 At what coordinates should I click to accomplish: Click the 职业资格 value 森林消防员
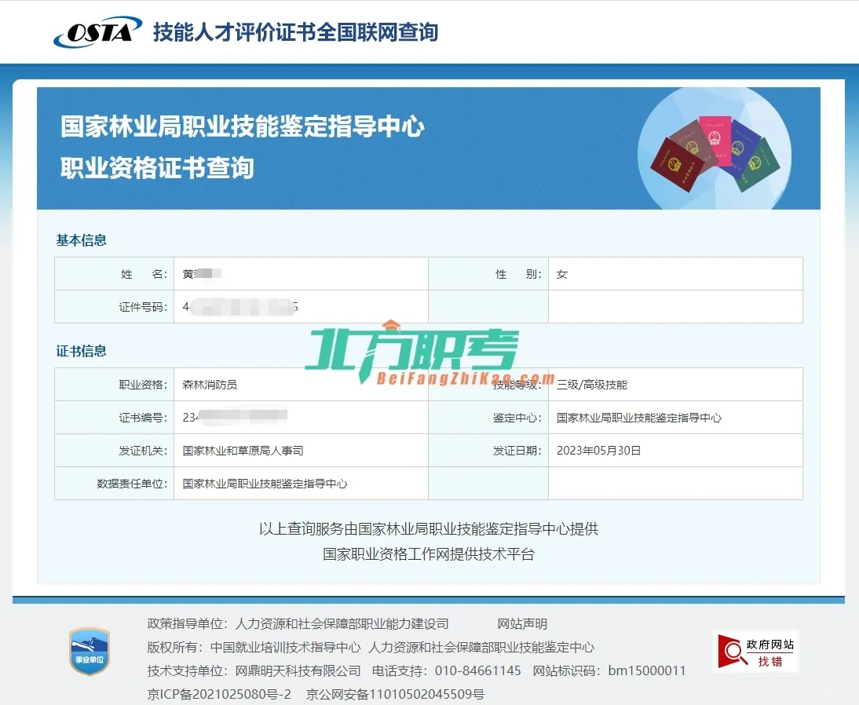pyautogui.click(x=209, y=384)
